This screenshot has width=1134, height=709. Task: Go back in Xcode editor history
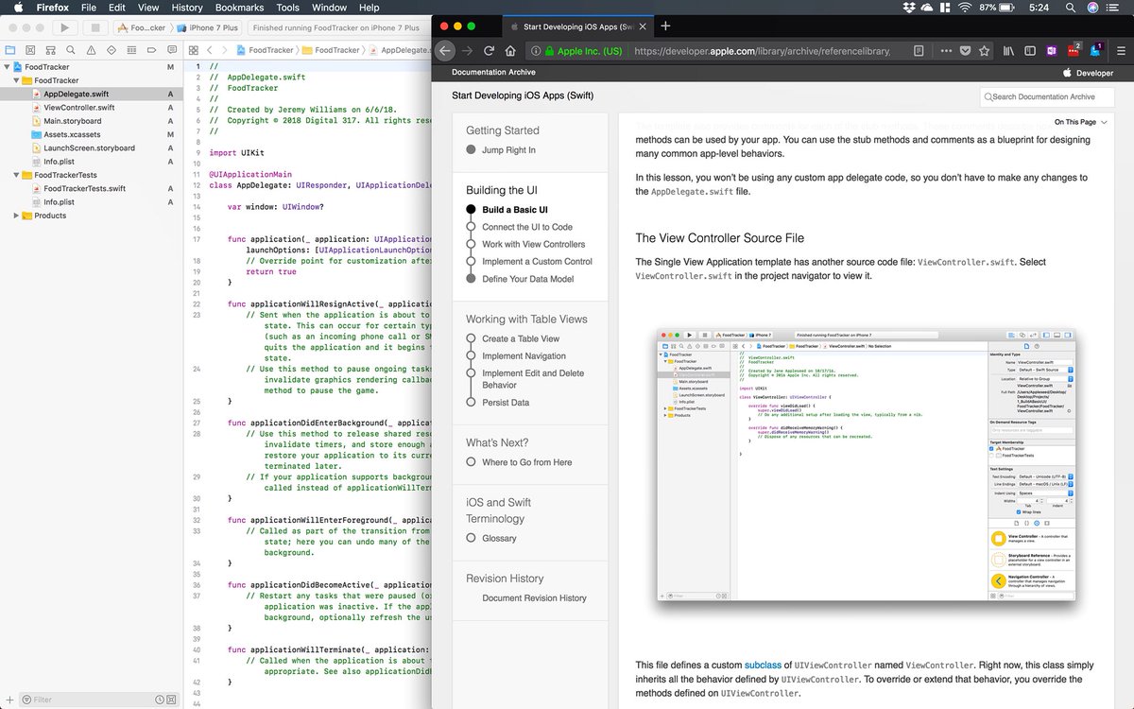211,49
